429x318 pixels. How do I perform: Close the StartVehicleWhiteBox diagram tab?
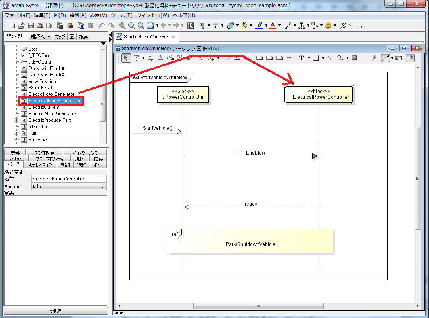(x=173, y=37)
